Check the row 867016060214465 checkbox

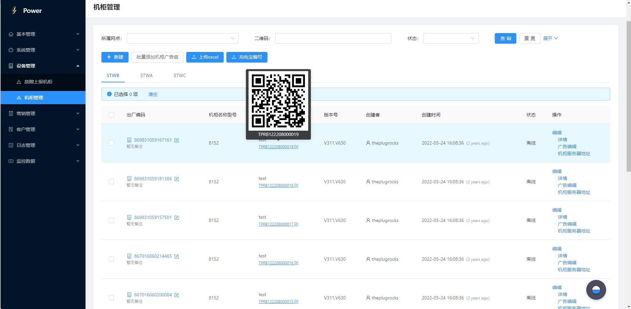[x=111, y=259]
